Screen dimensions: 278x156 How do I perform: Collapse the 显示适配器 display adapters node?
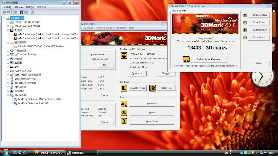pyautogui.click(x=8, y=95)
